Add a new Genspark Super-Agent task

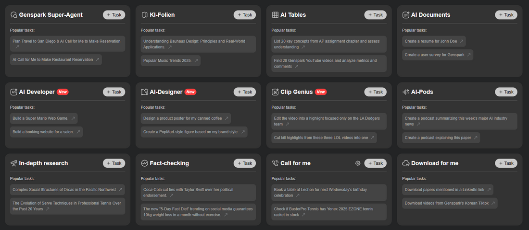coord(113,15)
